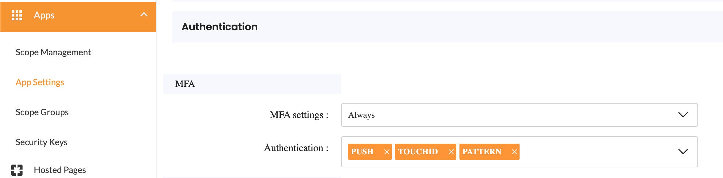The height and width of the screenshot is (178, 723).
Task: Click empty area of Authentication multiselect field
Action: [595, 152]
